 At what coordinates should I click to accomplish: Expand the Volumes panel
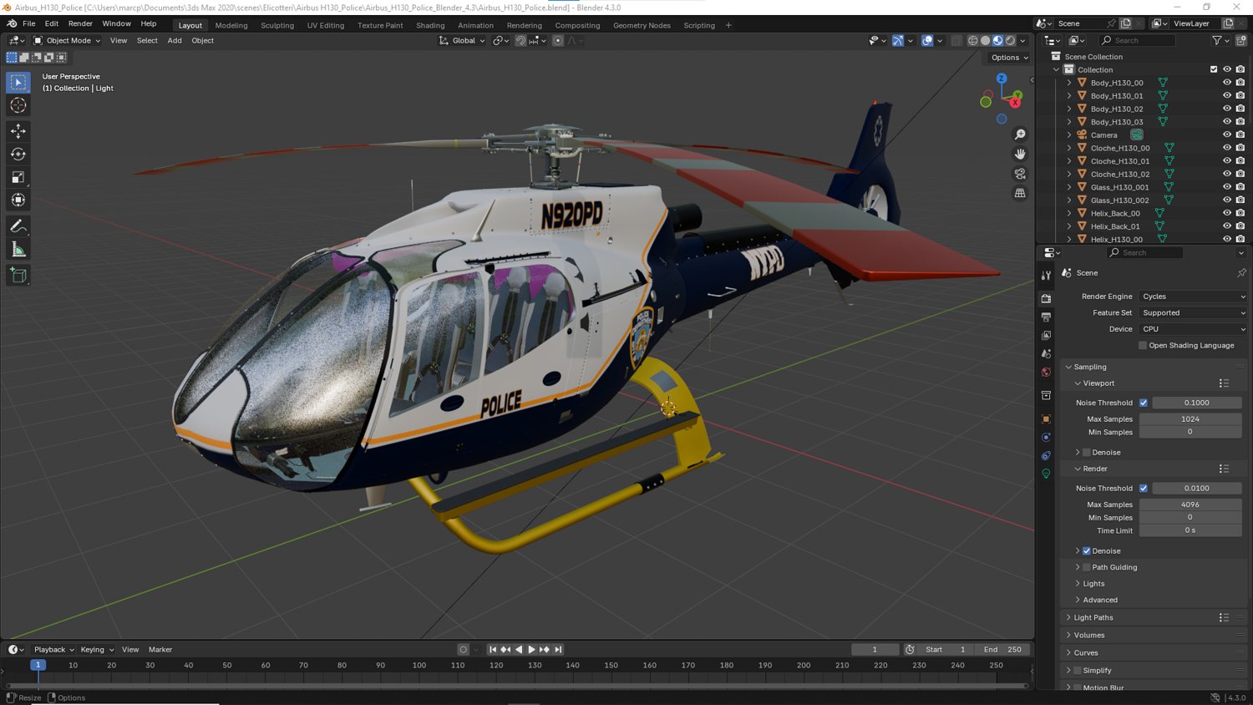tap(1088, 636)
